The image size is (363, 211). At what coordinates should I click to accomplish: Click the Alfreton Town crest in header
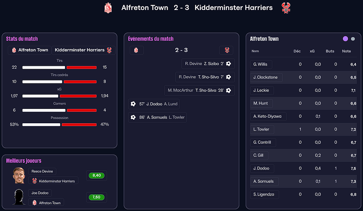[108, 8]
